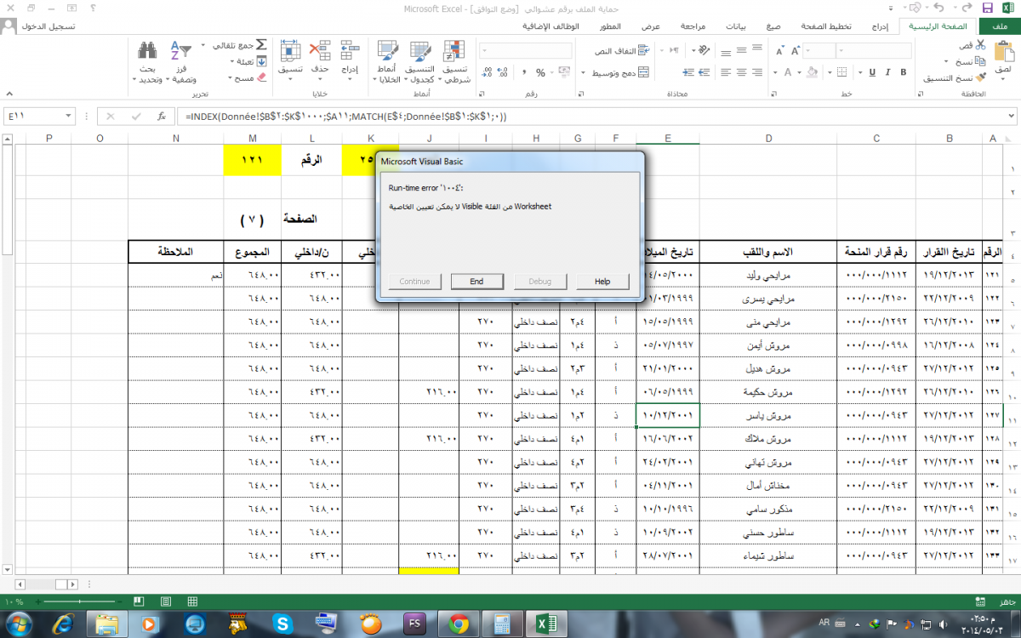Expand the formula bar with the arrow
This screenshot has width=1021, height=638.
[1011, 116]
